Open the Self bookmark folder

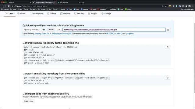49,9
